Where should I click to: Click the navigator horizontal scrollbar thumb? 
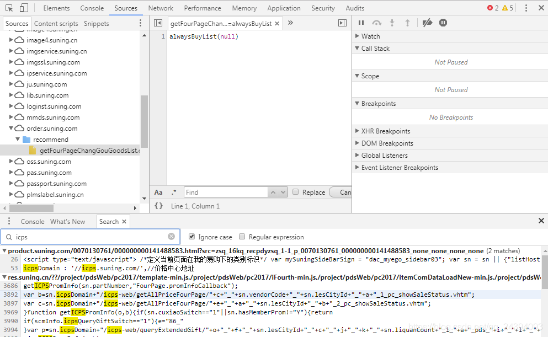click(x=31, y=208)
